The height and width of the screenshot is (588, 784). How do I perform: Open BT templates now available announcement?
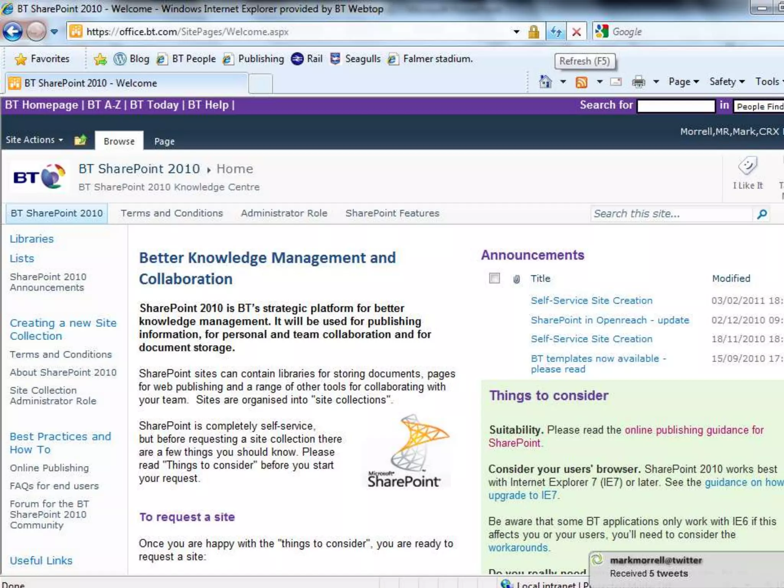[x=598, y=364]
